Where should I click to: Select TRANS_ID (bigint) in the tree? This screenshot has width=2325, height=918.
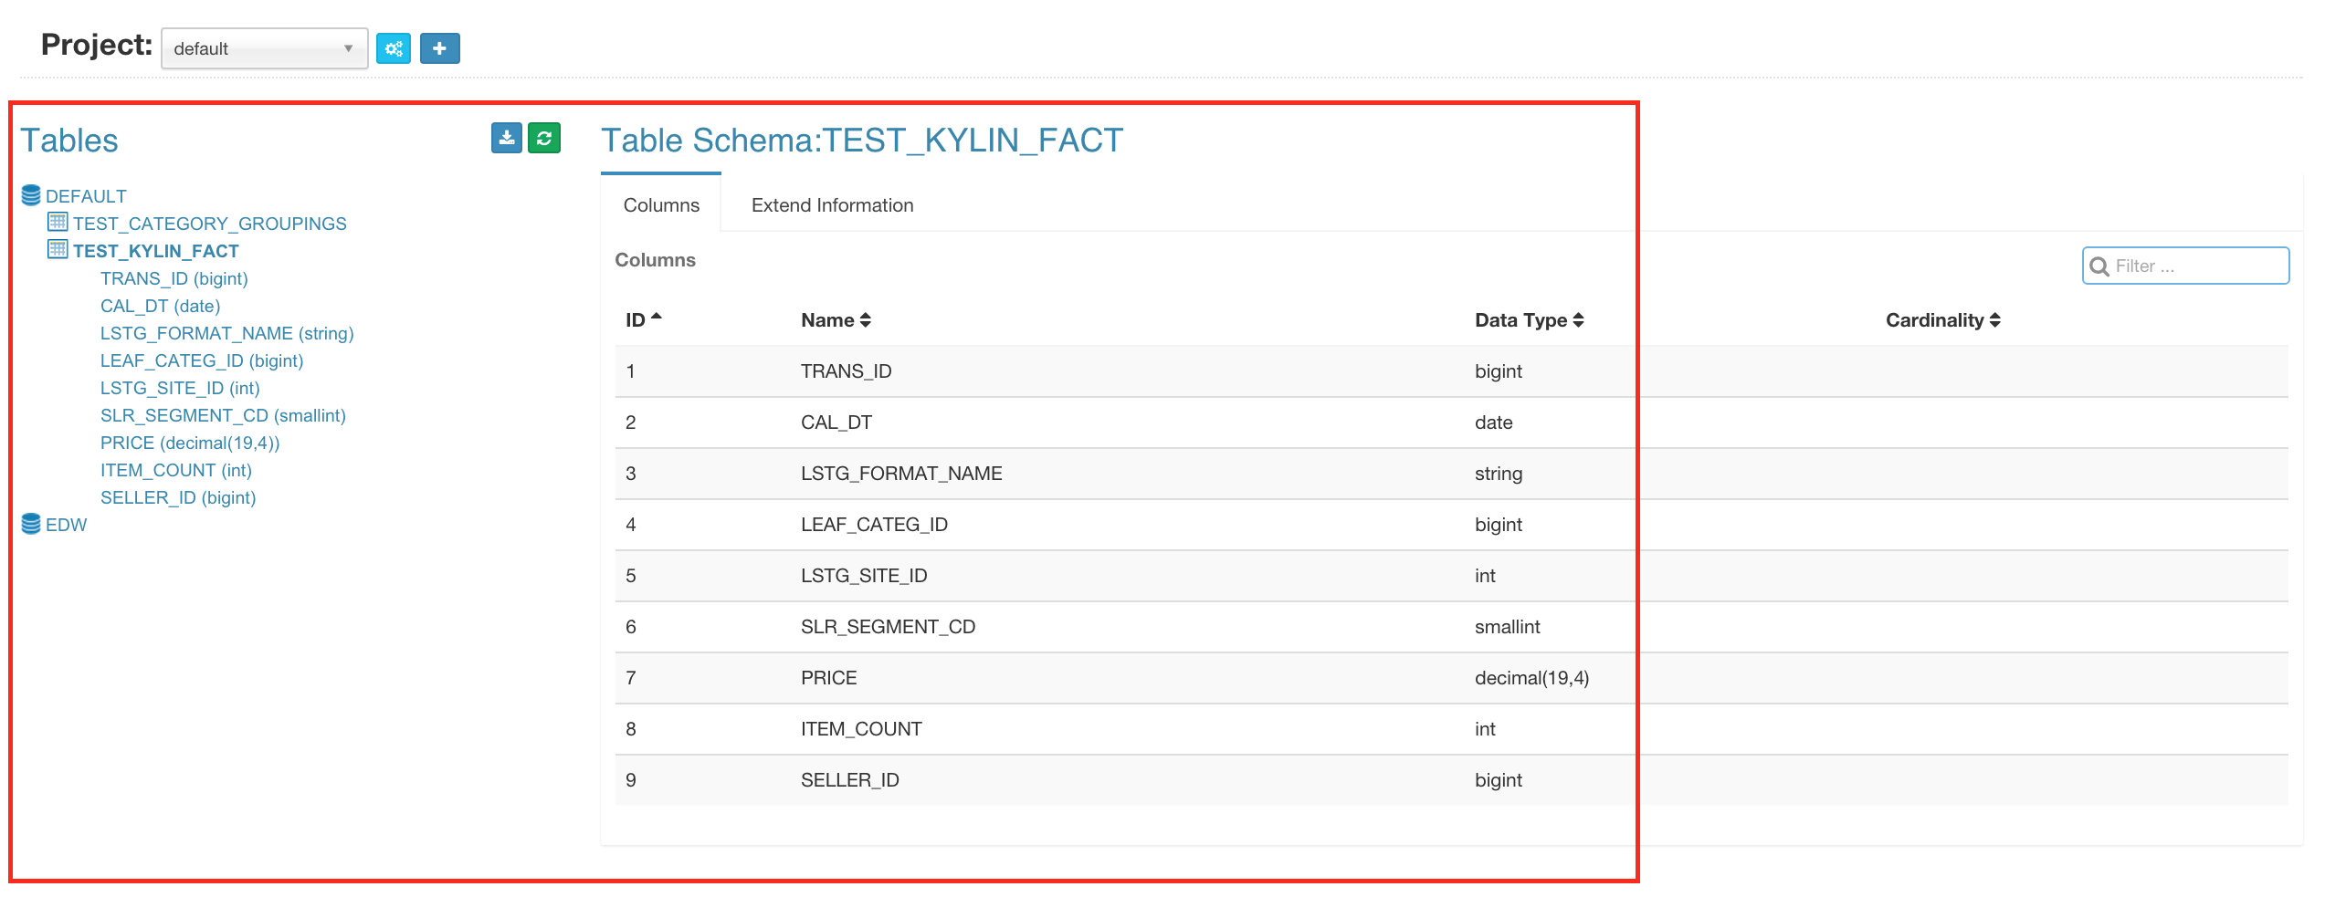point(174,278)
